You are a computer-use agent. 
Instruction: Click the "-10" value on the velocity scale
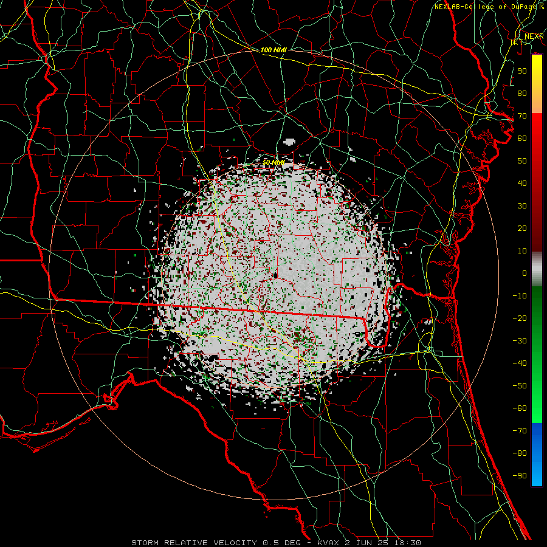[x=520, y=296]
